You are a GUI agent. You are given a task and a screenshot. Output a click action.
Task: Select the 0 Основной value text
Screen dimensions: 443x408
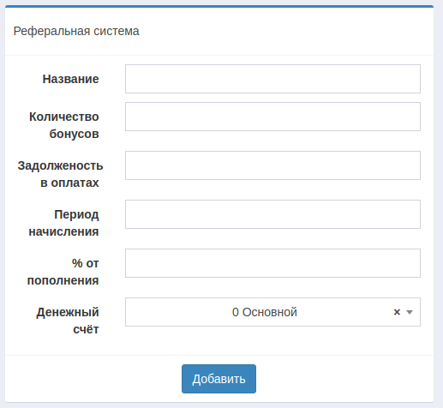pyautogui.click(x=265, y=312)
